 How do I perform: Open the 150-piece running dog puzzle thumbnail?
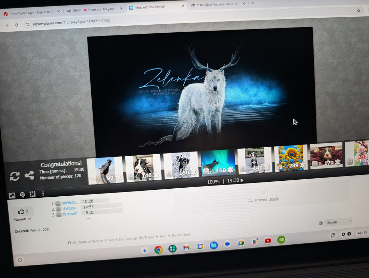(x=181, y=165)
